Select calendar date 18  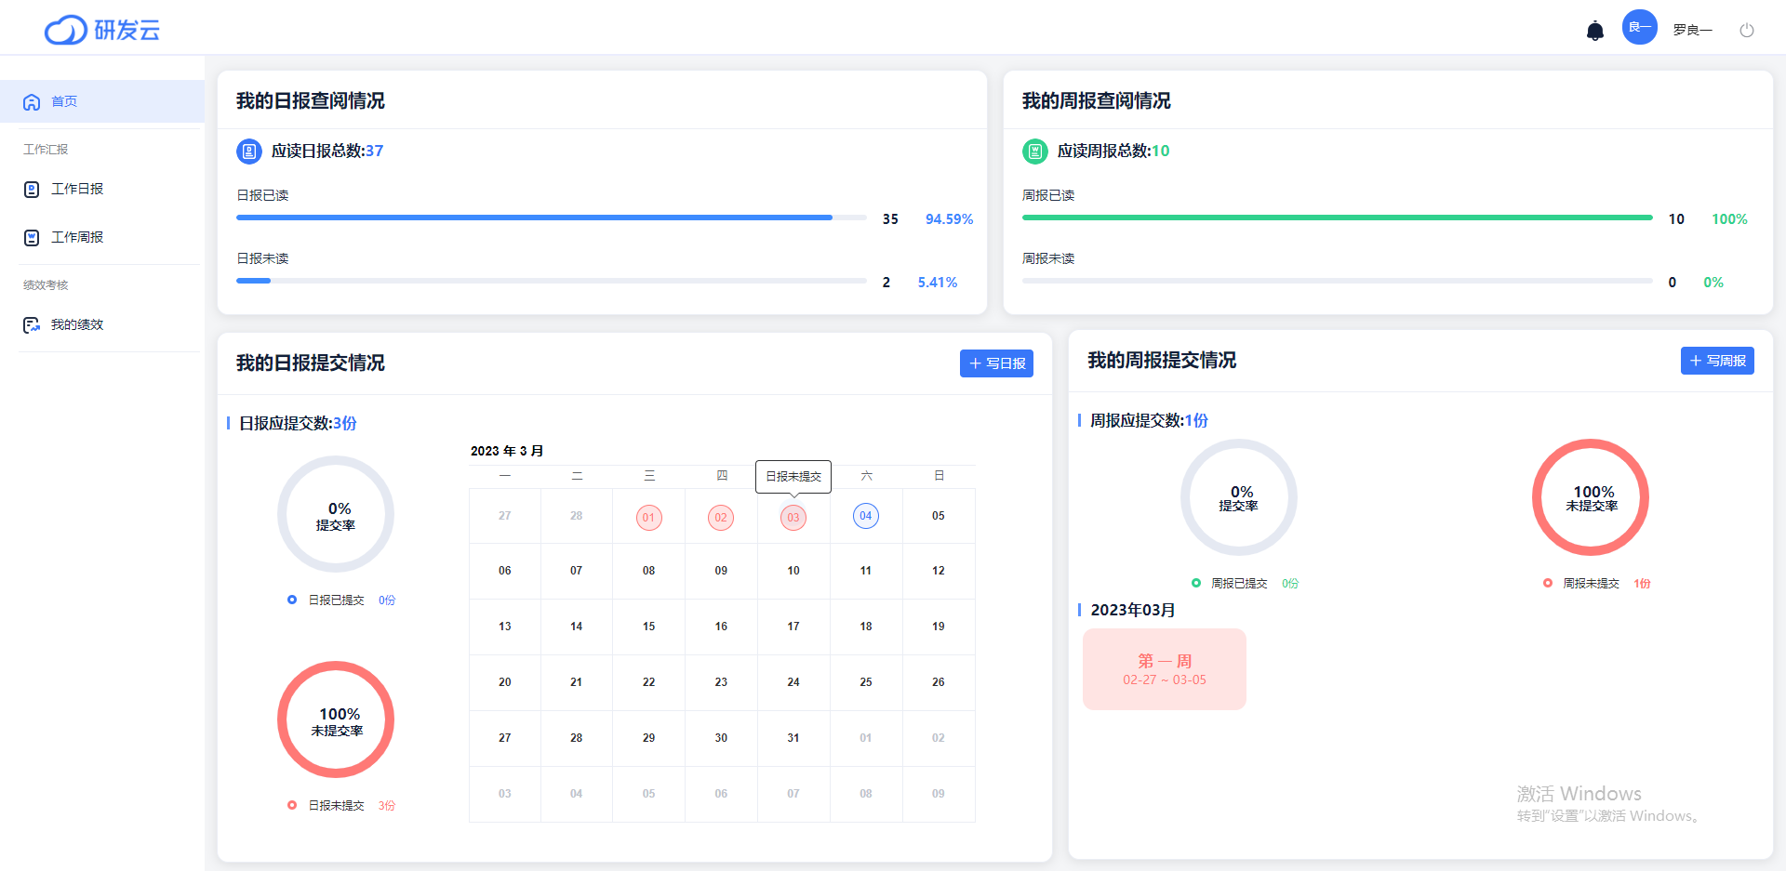coord(866,627)
